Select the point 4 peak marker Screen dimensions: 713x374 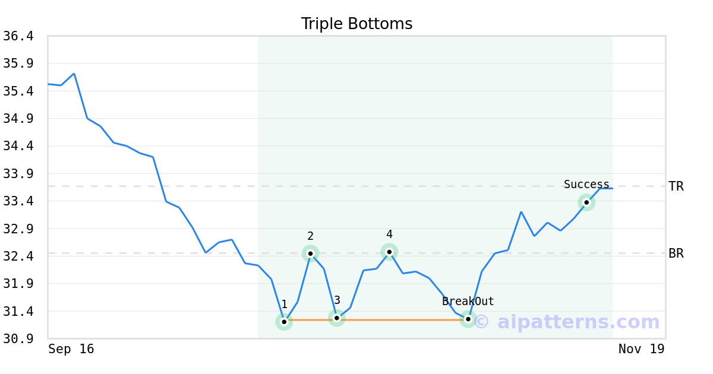[389, 252]
